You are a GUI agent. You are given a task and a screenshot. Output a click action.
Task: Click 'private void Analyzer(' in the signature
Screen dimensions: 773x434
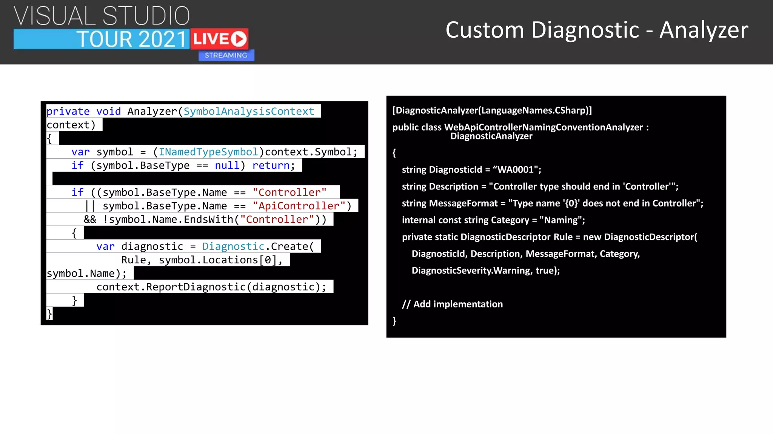tap(115, 112)
